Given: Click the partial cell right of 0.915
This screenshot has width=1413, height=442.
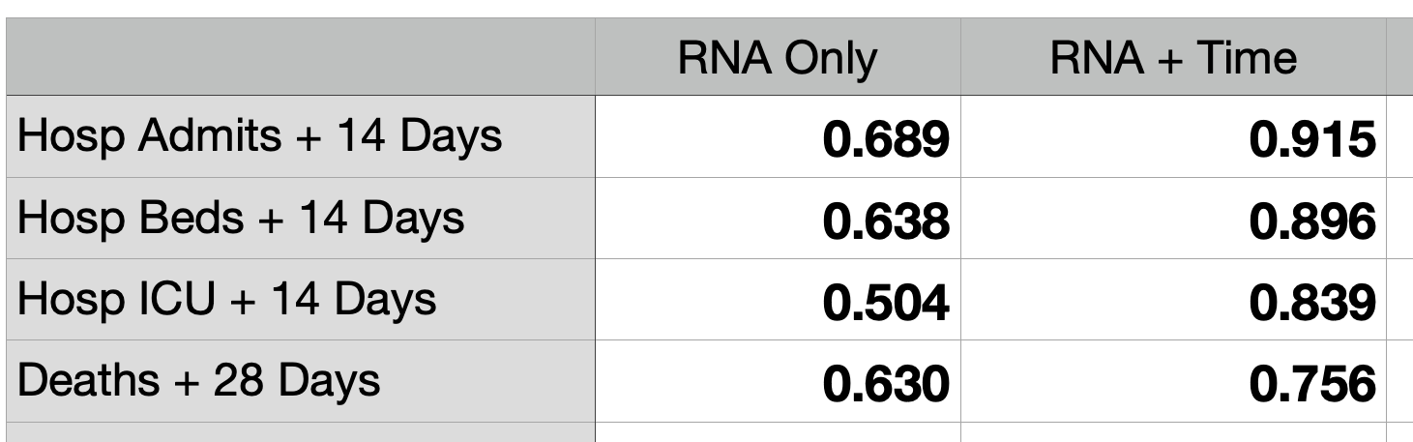Looking at the screenshot, I should [1400, 136].
